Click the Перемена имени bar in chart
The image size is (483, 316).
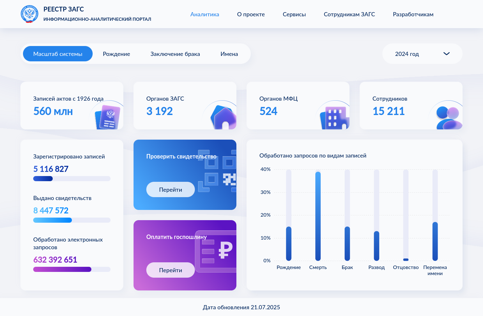coord(435,241)
